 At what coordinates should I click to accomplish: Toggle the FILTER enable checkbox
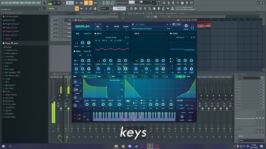(171, 34)
